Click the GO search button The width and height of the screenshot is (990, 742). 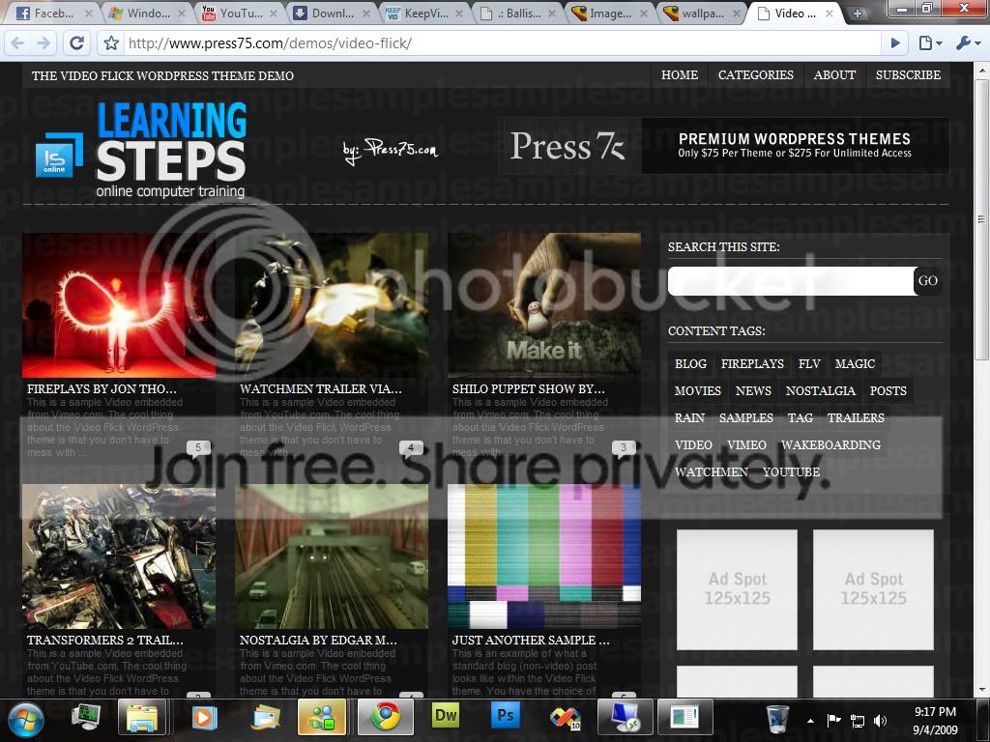coord(927,281)
